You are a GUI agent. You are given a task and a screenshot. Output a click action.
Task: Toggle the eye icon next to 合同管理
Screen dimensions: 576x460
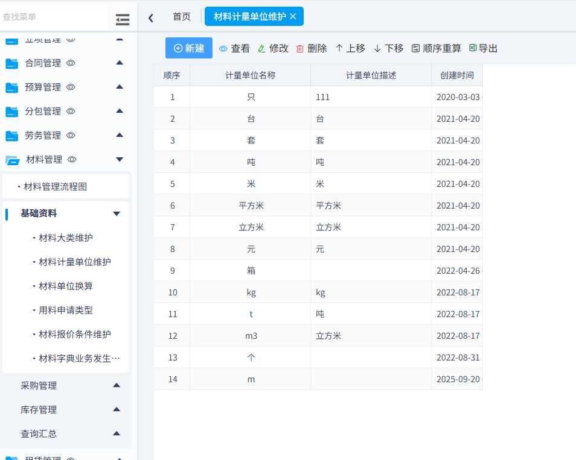pos(71,63)
